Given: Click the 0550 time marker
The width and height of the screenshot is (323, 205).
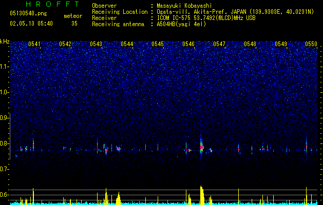Looking at the screenshot, I should [311, 44].
